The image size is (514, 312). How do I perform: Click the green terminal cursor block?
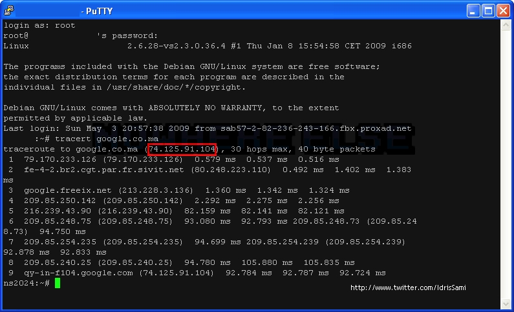point(58,283)
